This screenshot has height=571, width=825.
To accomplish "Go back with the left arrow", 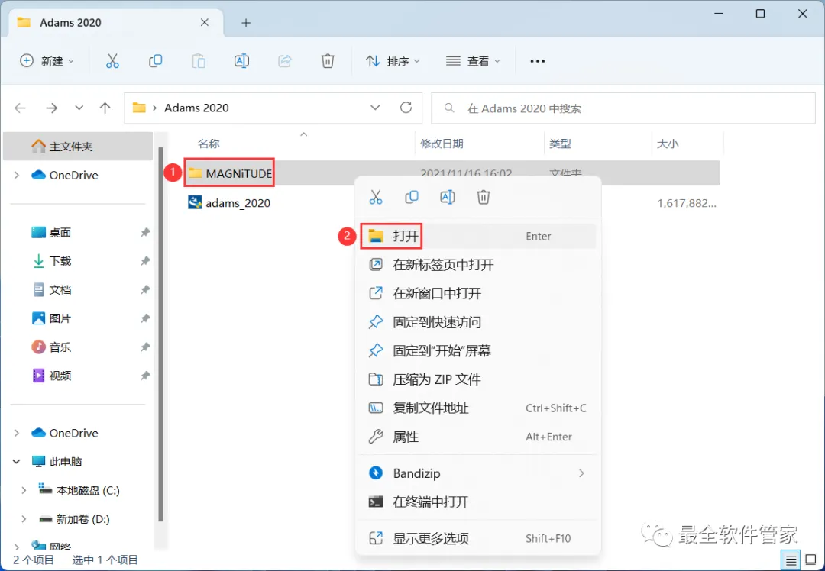I will [20, 108].
